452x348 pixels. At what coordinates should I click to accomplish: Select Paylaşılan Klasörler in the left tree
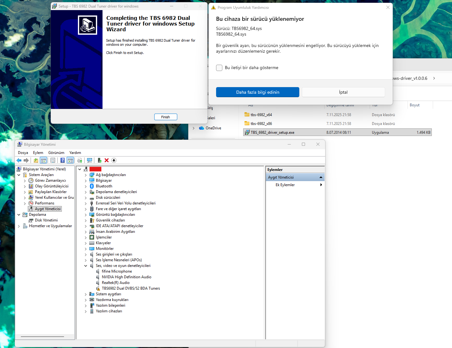(51, 192)
